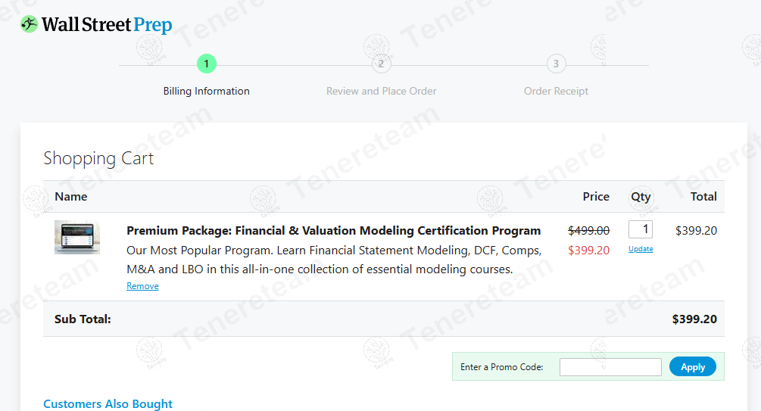Open the Premium Package laptop thumbnail
This screenshot has width=761, height=411.
click(x=77, y=238)
